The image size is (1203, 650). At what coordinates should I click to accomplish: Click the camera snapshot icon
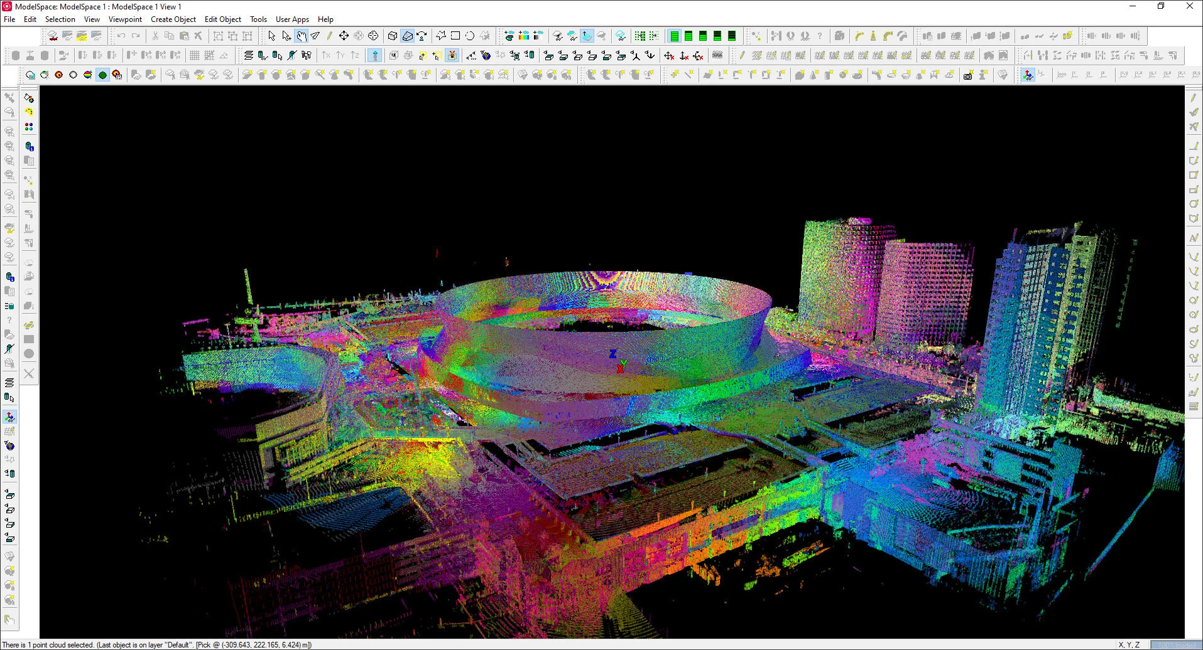[968, 75]
